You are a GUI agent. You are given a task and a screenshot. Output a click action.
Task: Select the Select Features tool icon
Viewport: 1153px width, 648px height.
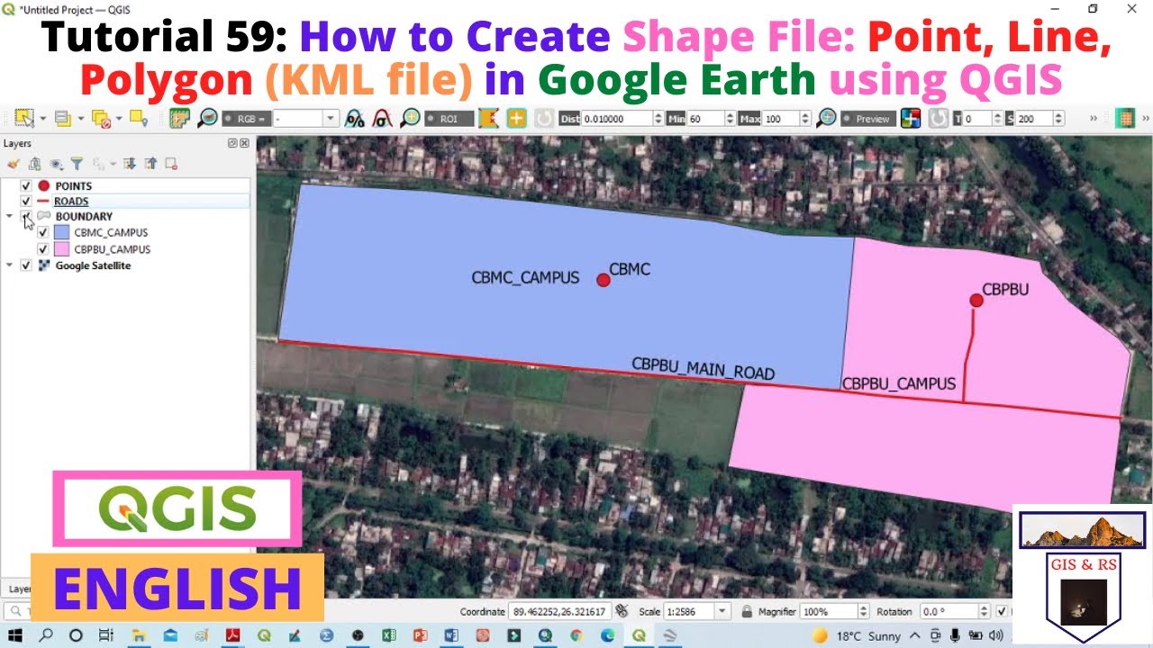(23, 118)
